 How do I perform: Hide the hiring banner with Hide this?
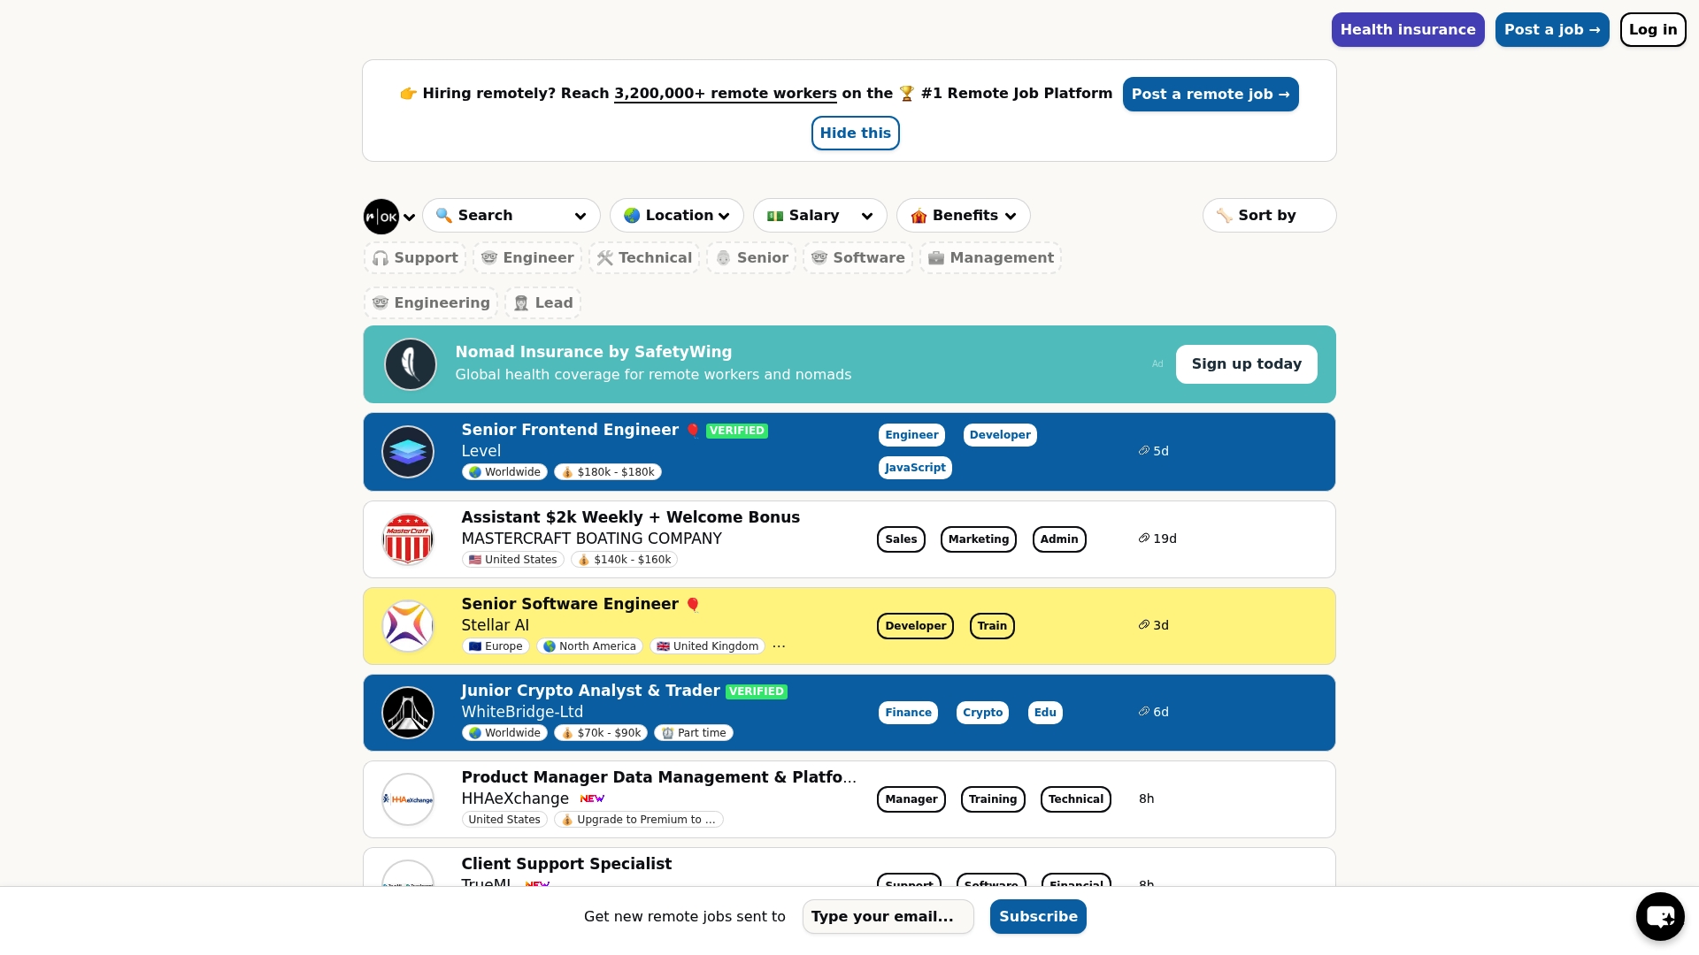855,133
